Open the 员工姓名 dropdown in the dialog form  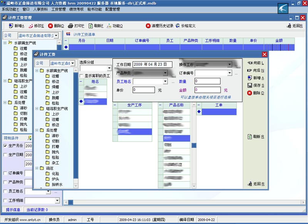coord(165,81)
